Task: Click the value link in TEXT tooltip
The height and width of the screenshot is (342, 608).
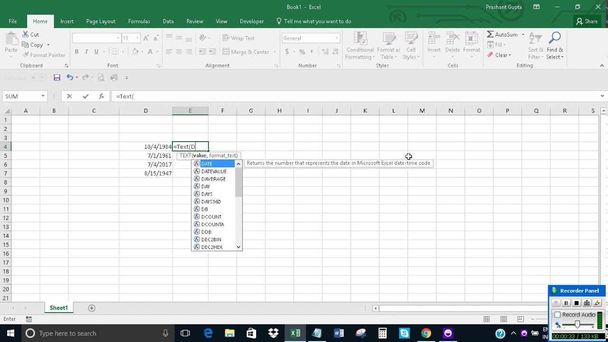Action: pyautogui.click(x=199, y=155)
